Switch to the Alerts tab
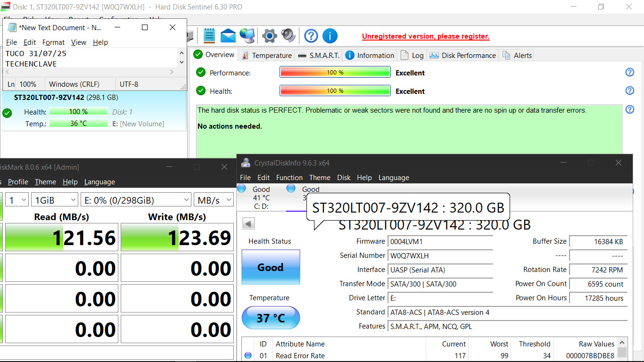Viewport: 644px width, 362px height. tap(517, 55)
